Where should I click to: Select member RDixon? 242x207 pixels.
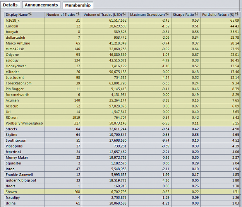point(12,117)
